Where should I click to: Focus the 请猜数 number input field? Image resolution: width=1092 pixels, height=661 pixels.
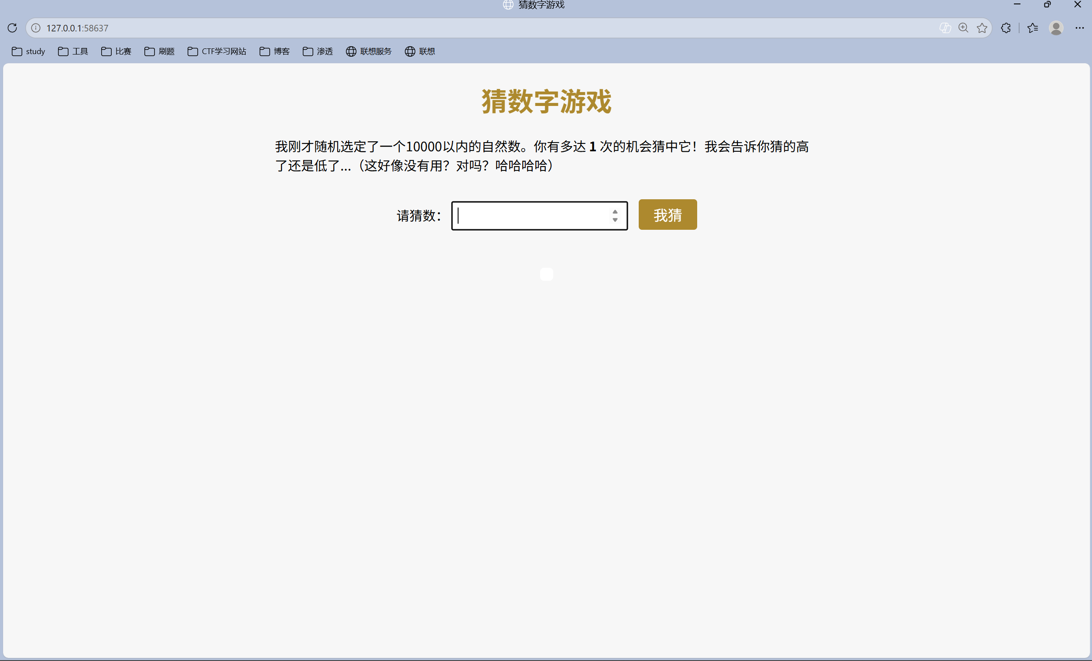539,216
